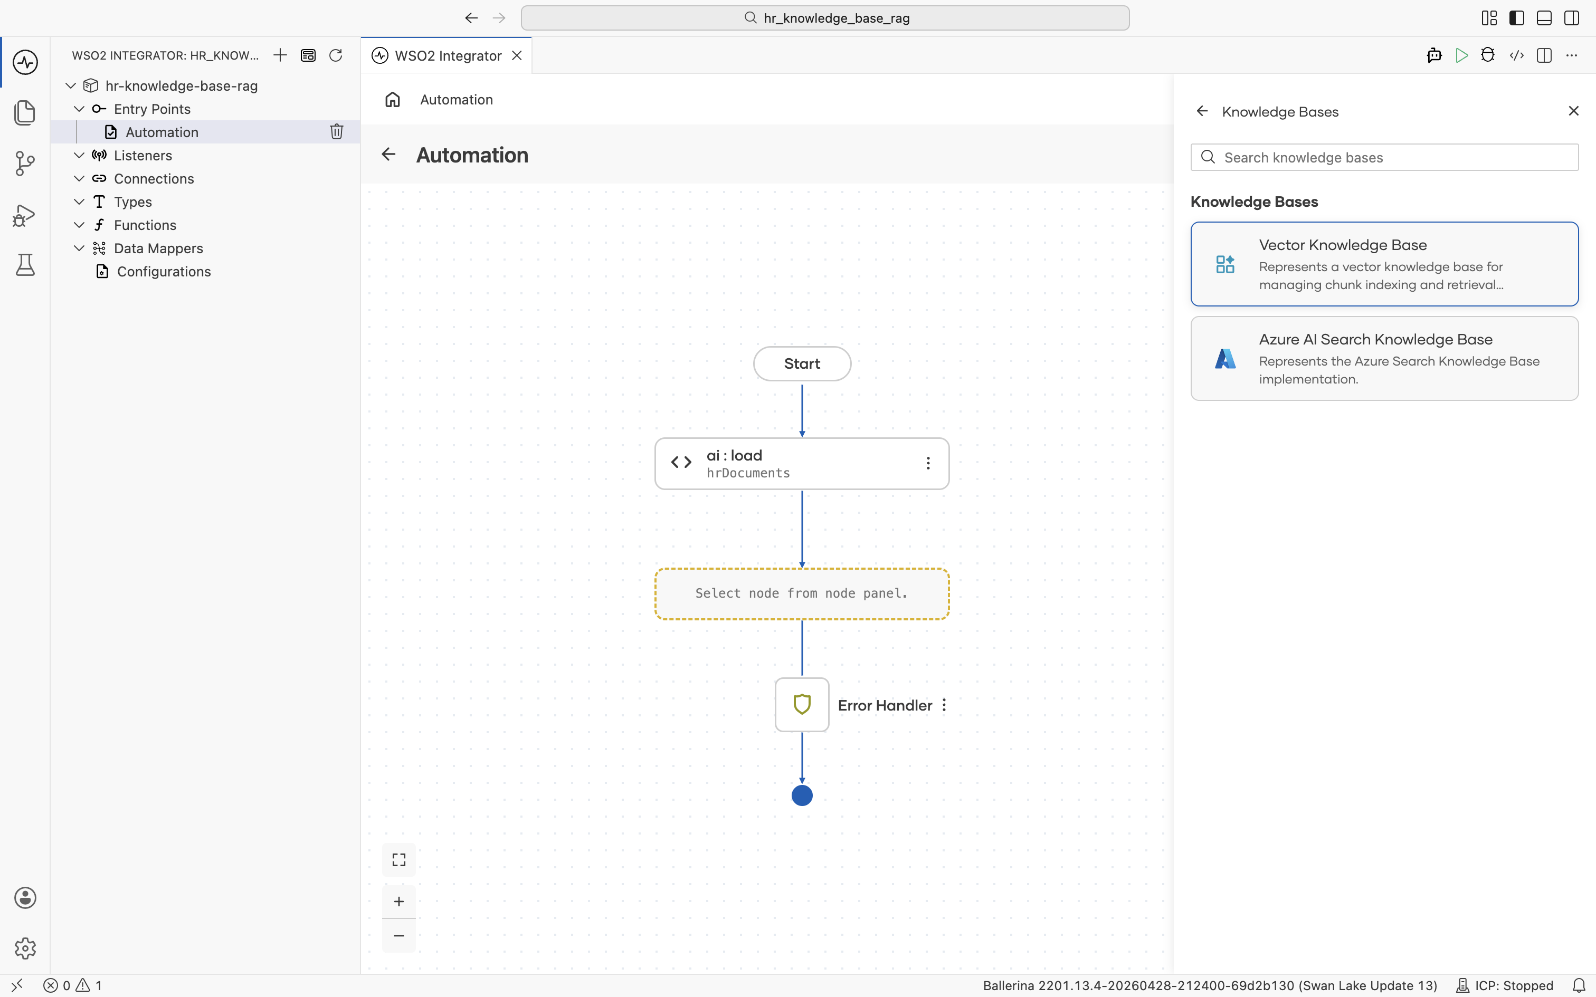The width and height of the screenshot is (1596, 997).
Task: Click the Select node from node panel placeholder
Action: (802, 593)
